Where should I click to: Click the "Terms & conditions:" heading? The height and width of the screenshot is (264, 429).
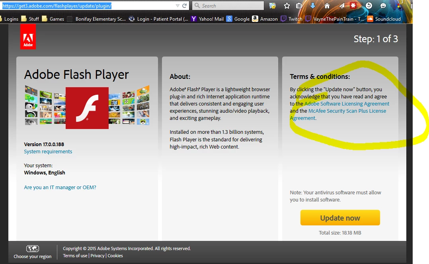[x=320, y=76]
